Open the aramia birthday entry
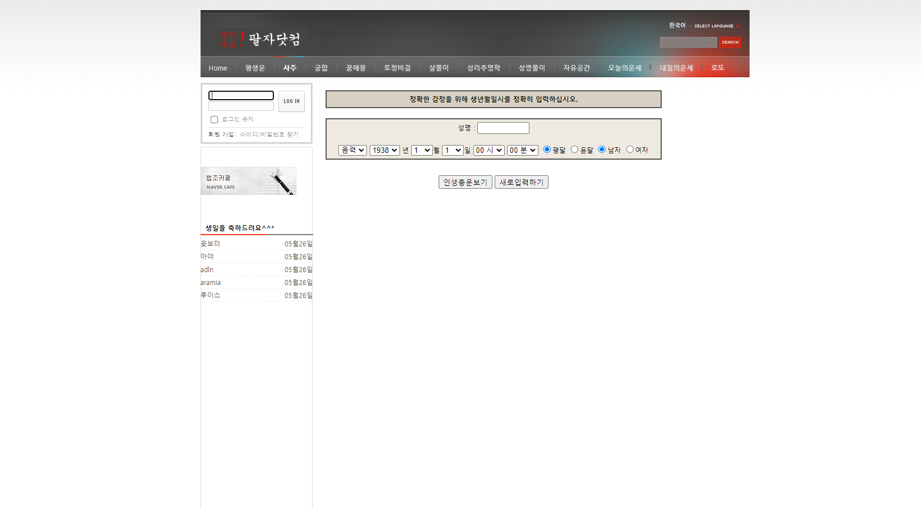Image resolution: width=921 pixels, height=509 pixels. tap(211, 282)
